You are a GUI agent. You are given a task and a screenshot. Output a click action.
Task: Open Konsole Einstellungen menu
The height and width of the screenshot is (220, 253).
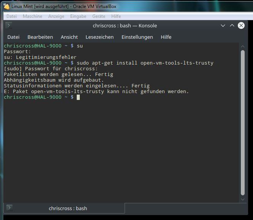tap(137, 37)
